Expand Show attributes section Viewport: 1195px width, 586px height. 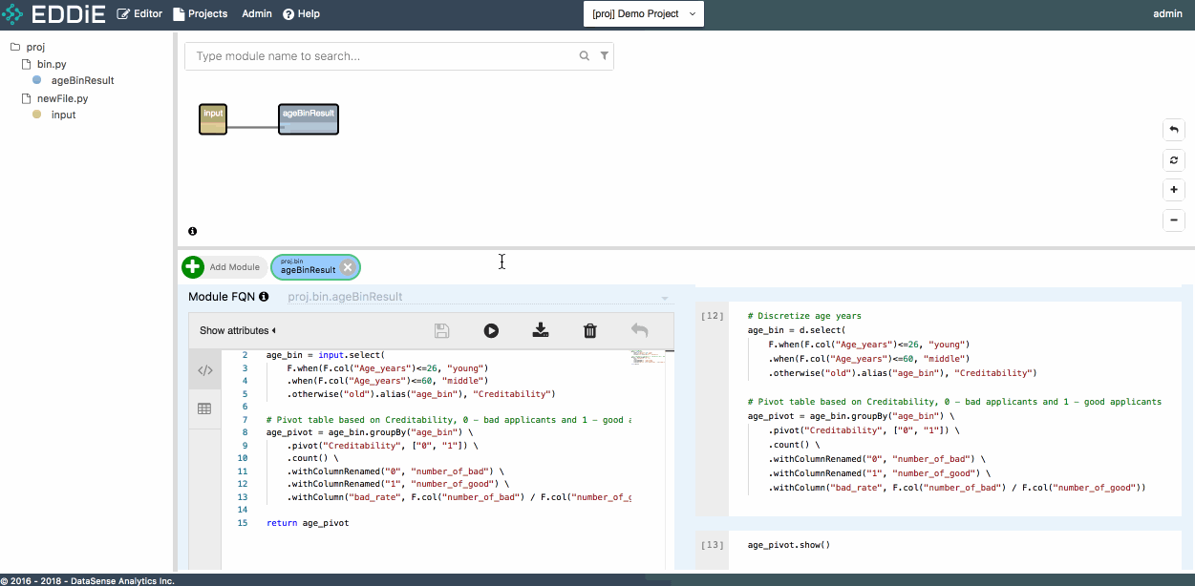[237, 331]
